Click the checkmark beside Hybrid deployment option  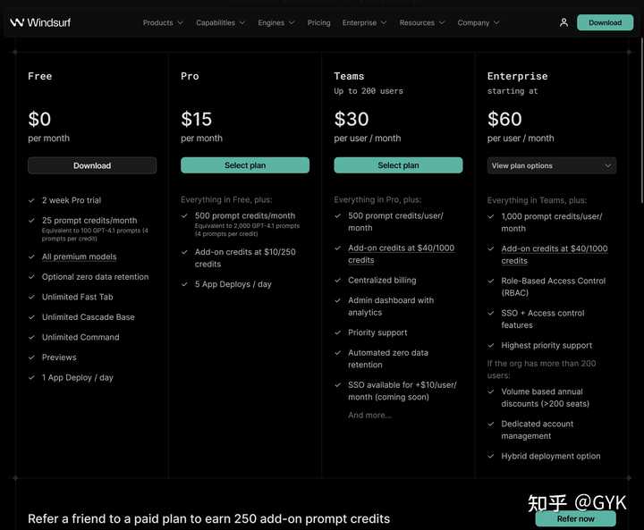[x=491, y=456]
